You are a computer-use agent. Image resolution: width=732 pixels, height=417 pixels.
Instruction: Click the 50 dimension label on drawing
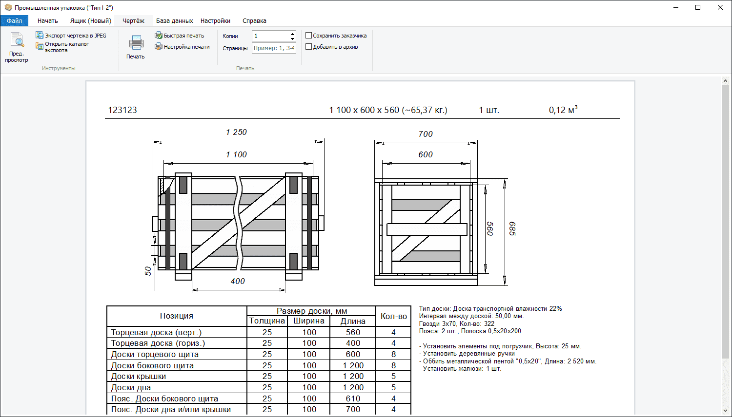coord(148,271)
